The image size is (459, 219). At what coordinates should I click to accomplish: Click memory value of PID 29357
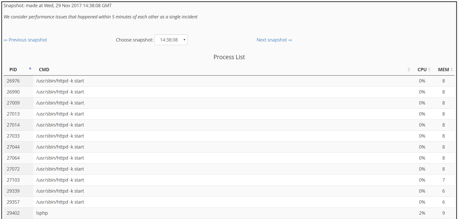[443, 202]
